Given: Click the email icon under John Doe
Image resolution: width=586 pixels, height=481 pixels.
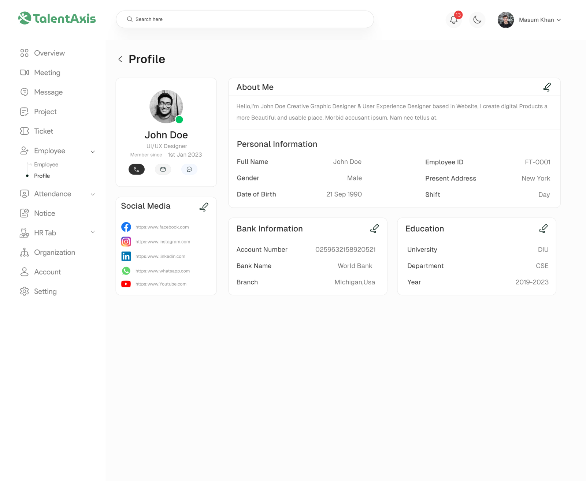Looking at the screenshot, I should 163,169.
